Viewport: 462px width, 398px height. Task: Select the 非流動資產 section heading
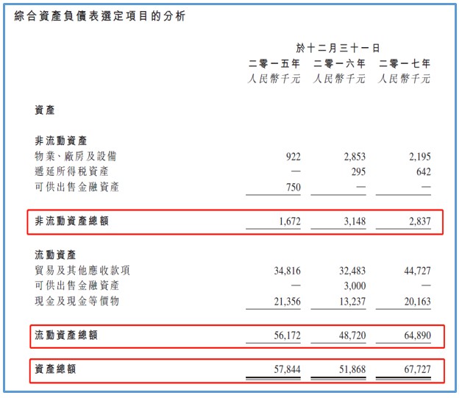point(61,141)
